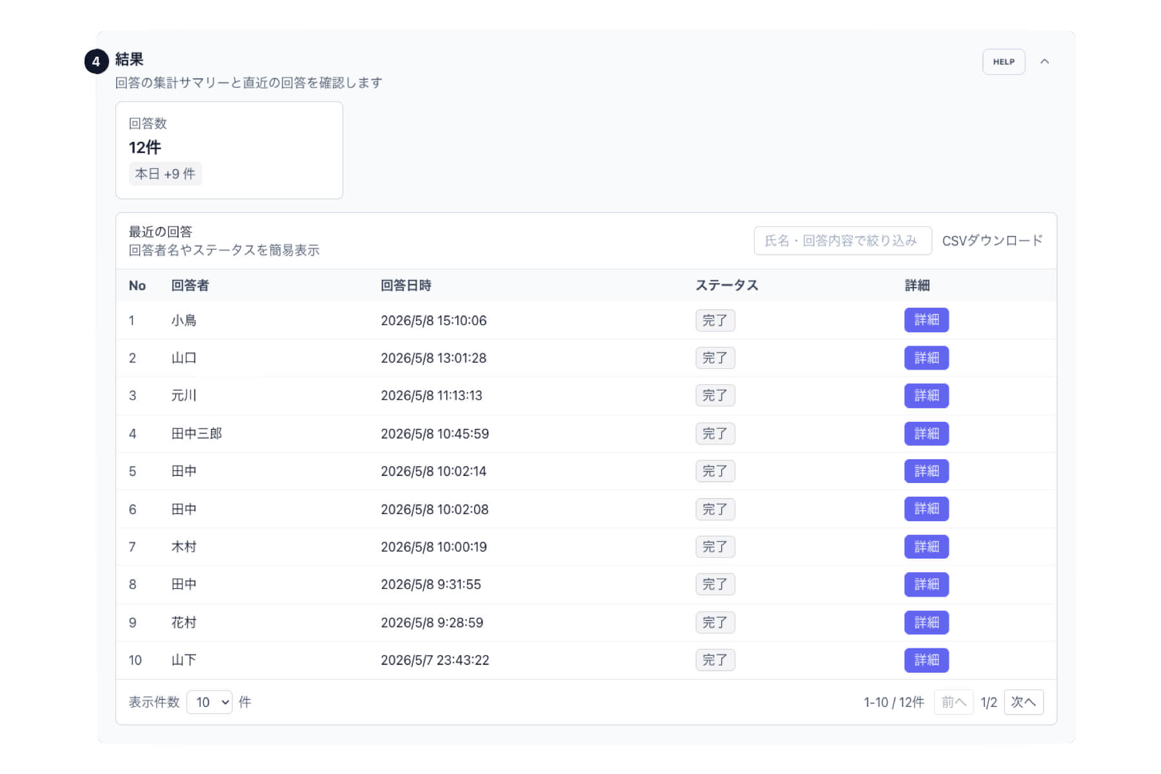Click timestamp 2026/5/8 10:02:14
Viewport: 1161px width, 774px height.
click(x=433, y=471)
